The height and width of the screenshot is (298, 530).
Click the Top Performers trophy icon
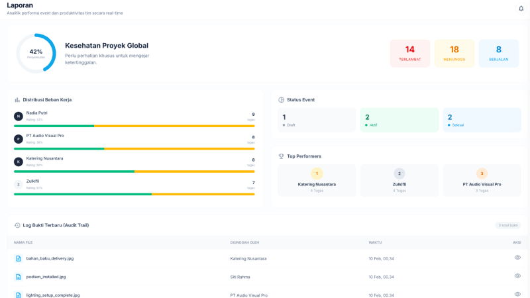(x=281, y=156)
